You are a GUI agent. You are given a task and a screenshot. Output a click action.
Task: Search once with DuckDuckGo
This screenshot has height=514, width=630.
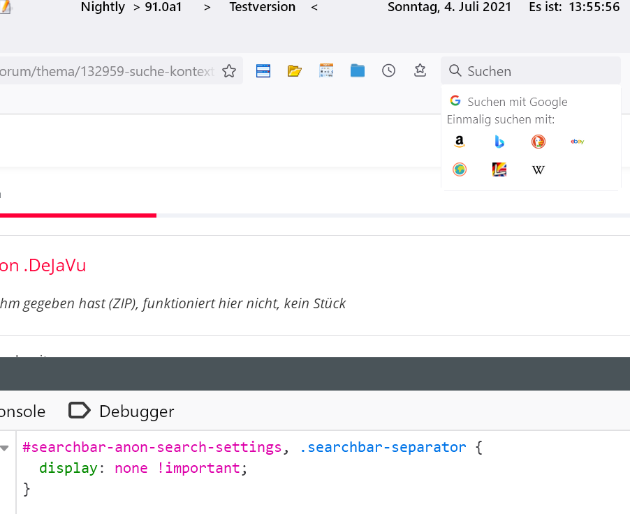point(538,142)
